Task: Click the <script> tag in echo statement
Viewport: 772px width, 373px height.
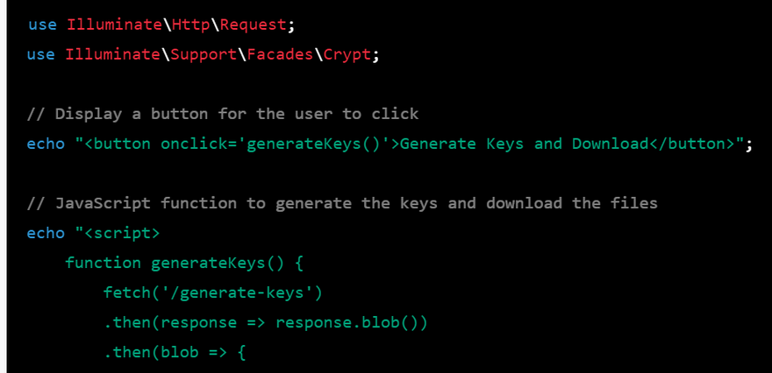Action: pos(118,233)
